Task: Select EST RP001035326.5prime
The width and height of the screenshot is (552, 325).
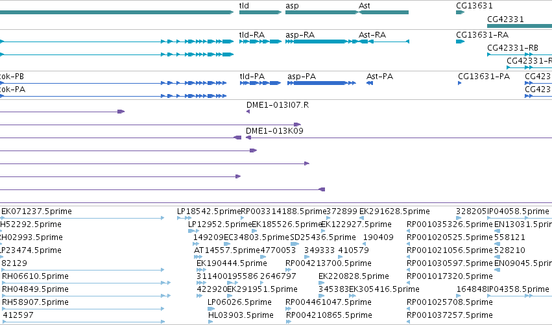Action: 450,224
